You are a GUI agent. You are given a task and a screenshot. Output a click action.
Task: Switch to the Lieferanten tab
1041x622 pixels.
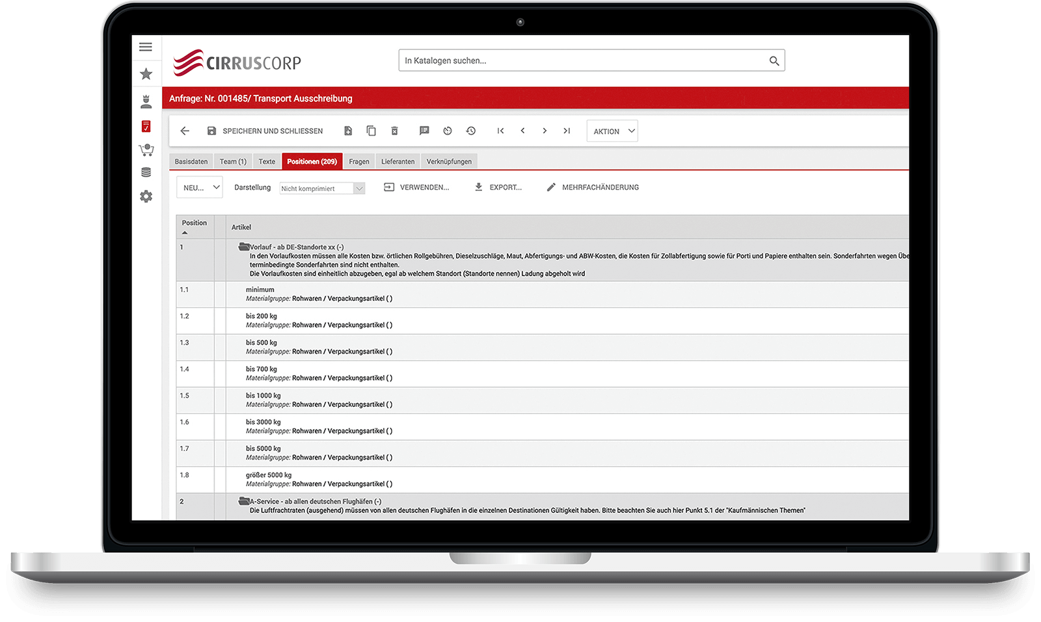pos(398,162)
